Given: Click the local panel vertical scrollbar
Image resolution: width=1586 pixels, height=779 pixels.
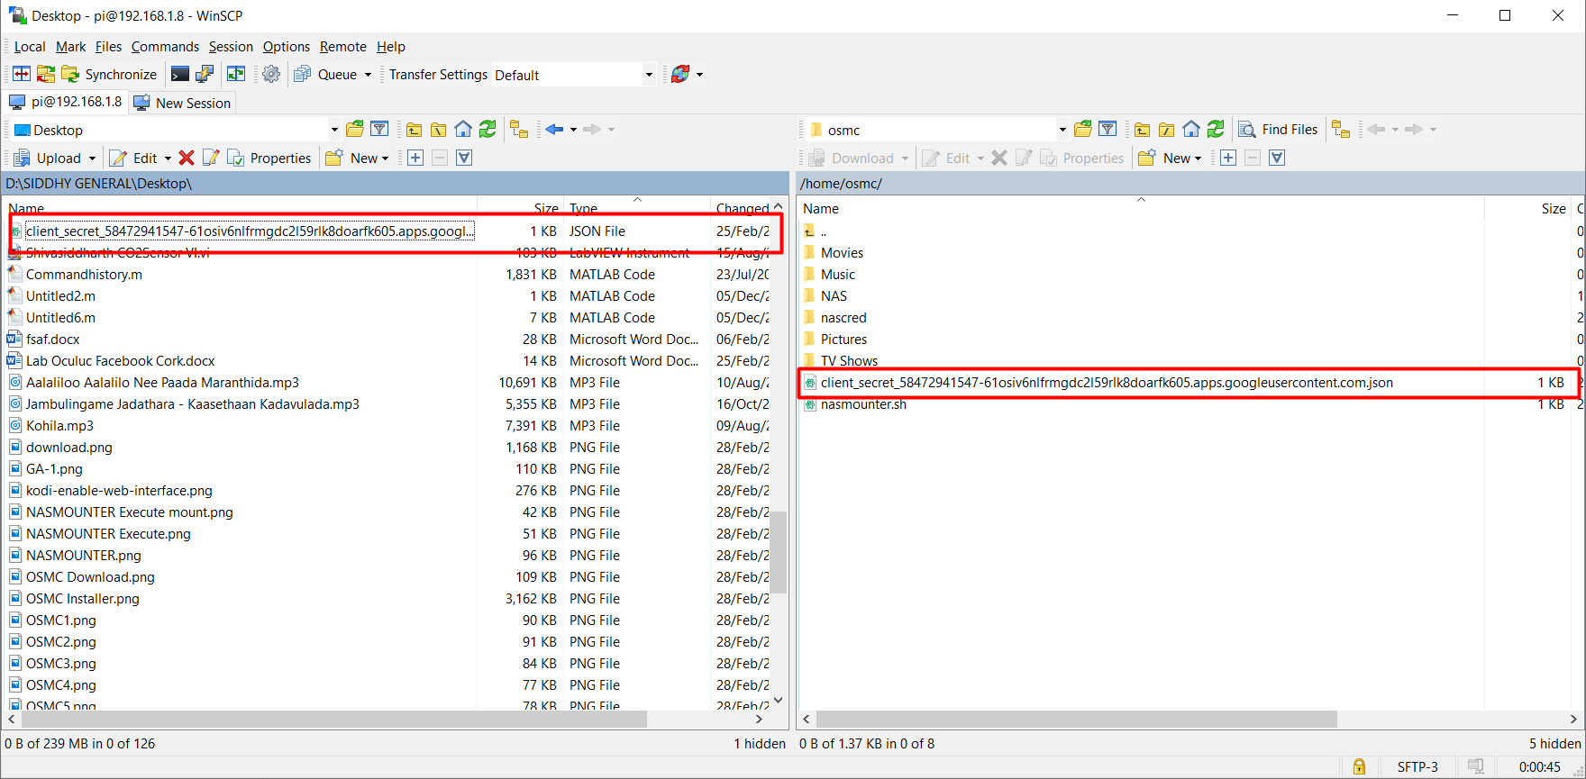Looking at the screenshot, I should coord(779,552).
